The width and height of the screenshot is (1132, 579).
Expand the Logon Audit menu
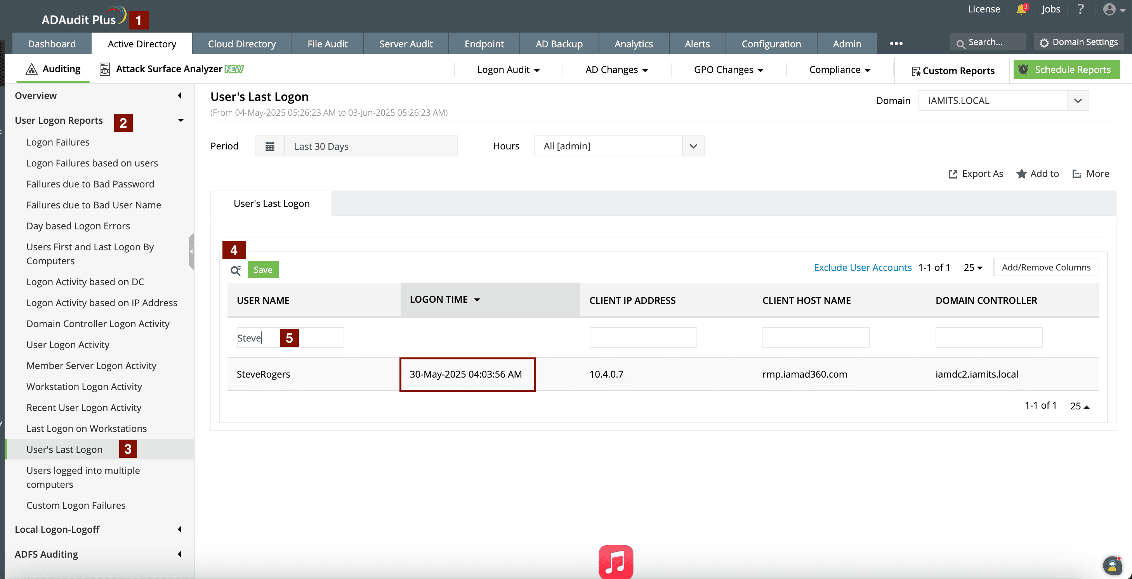tap(508, 70)
